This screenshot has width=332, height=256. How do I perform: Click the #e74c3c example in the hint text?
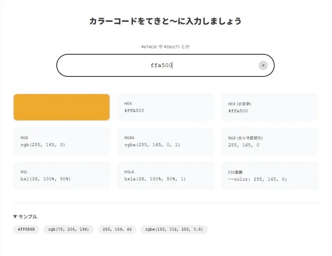(x=149, y=47)
